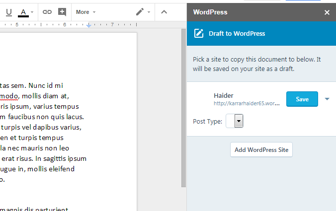Select the Haider site name

click(x=224, y=96)
